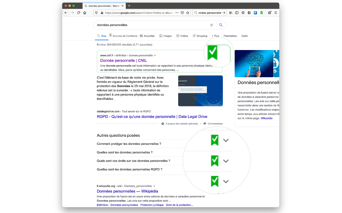The width and height of the screenshot is (342, 213).
Task: Click the Commentaires feedback link
Action: tap(215, 124)
